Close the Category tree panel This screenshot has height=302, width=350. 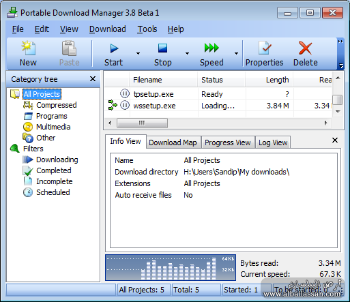[x=93, y=79]
